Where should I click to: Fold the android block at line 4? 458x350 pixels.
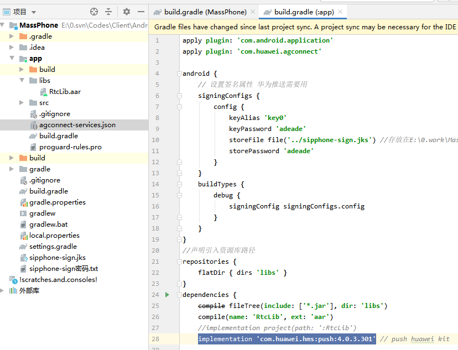point(179,74)
